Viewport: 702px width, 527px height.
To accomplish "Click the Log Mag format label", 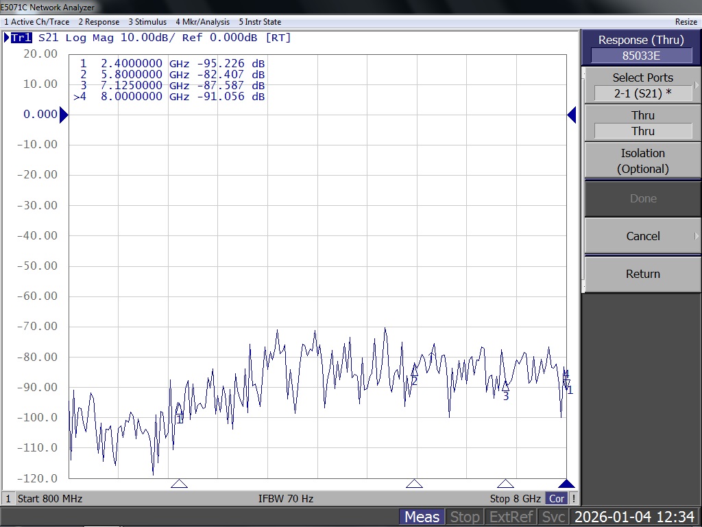I will click(x=90, y=38).
